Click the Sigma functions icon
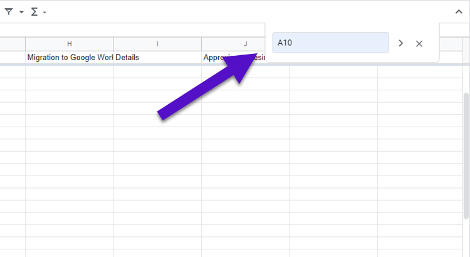The image size is (470, 257). (34, 12)
